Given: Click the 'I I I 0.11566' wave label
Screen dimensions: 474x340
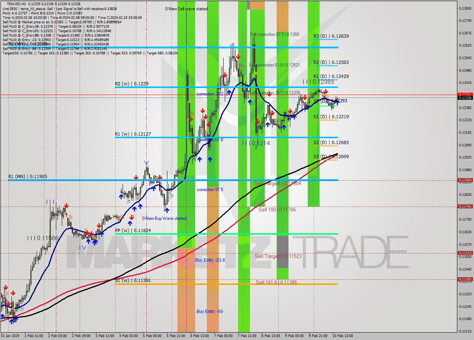Looking at the screenshot, I should [x=43, y=238].
